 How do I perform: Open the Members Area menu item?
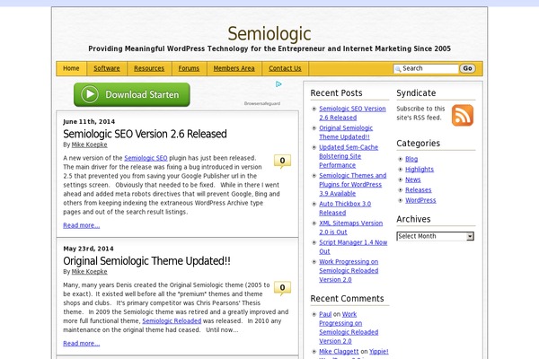click(x=234, y=68)
